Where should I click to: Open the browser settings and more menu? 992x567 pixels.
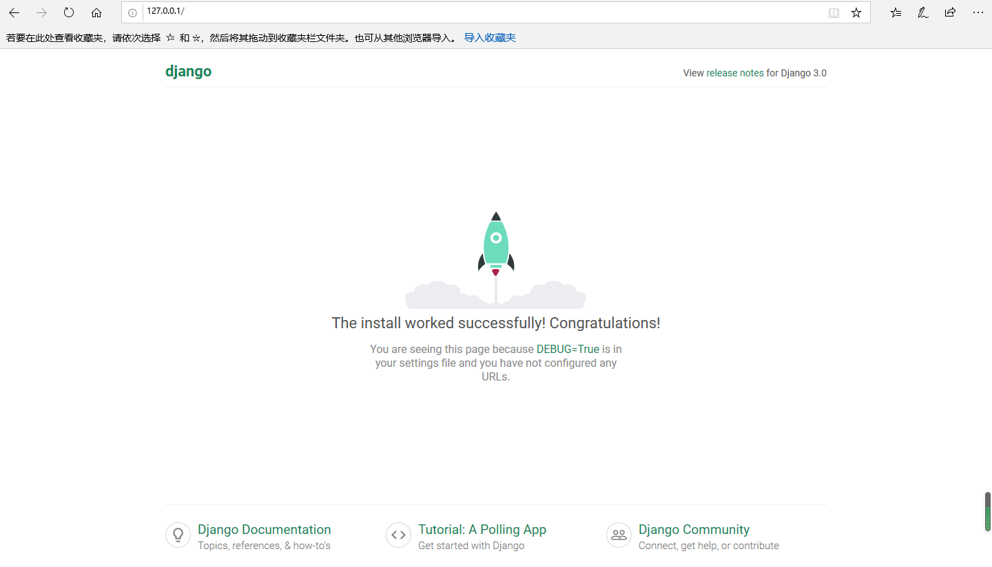pyautogui.click(x=978, y=12)
